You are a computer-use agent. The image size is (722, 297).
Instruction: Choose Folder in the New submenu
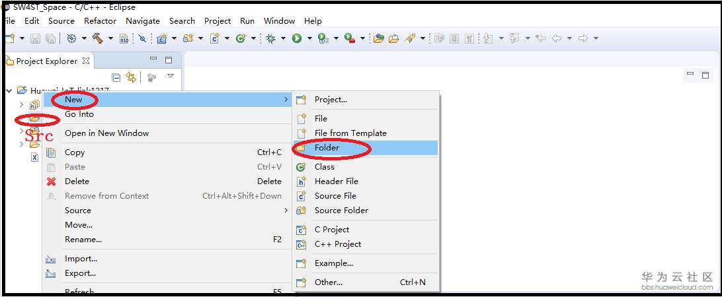tap(366, 148)
